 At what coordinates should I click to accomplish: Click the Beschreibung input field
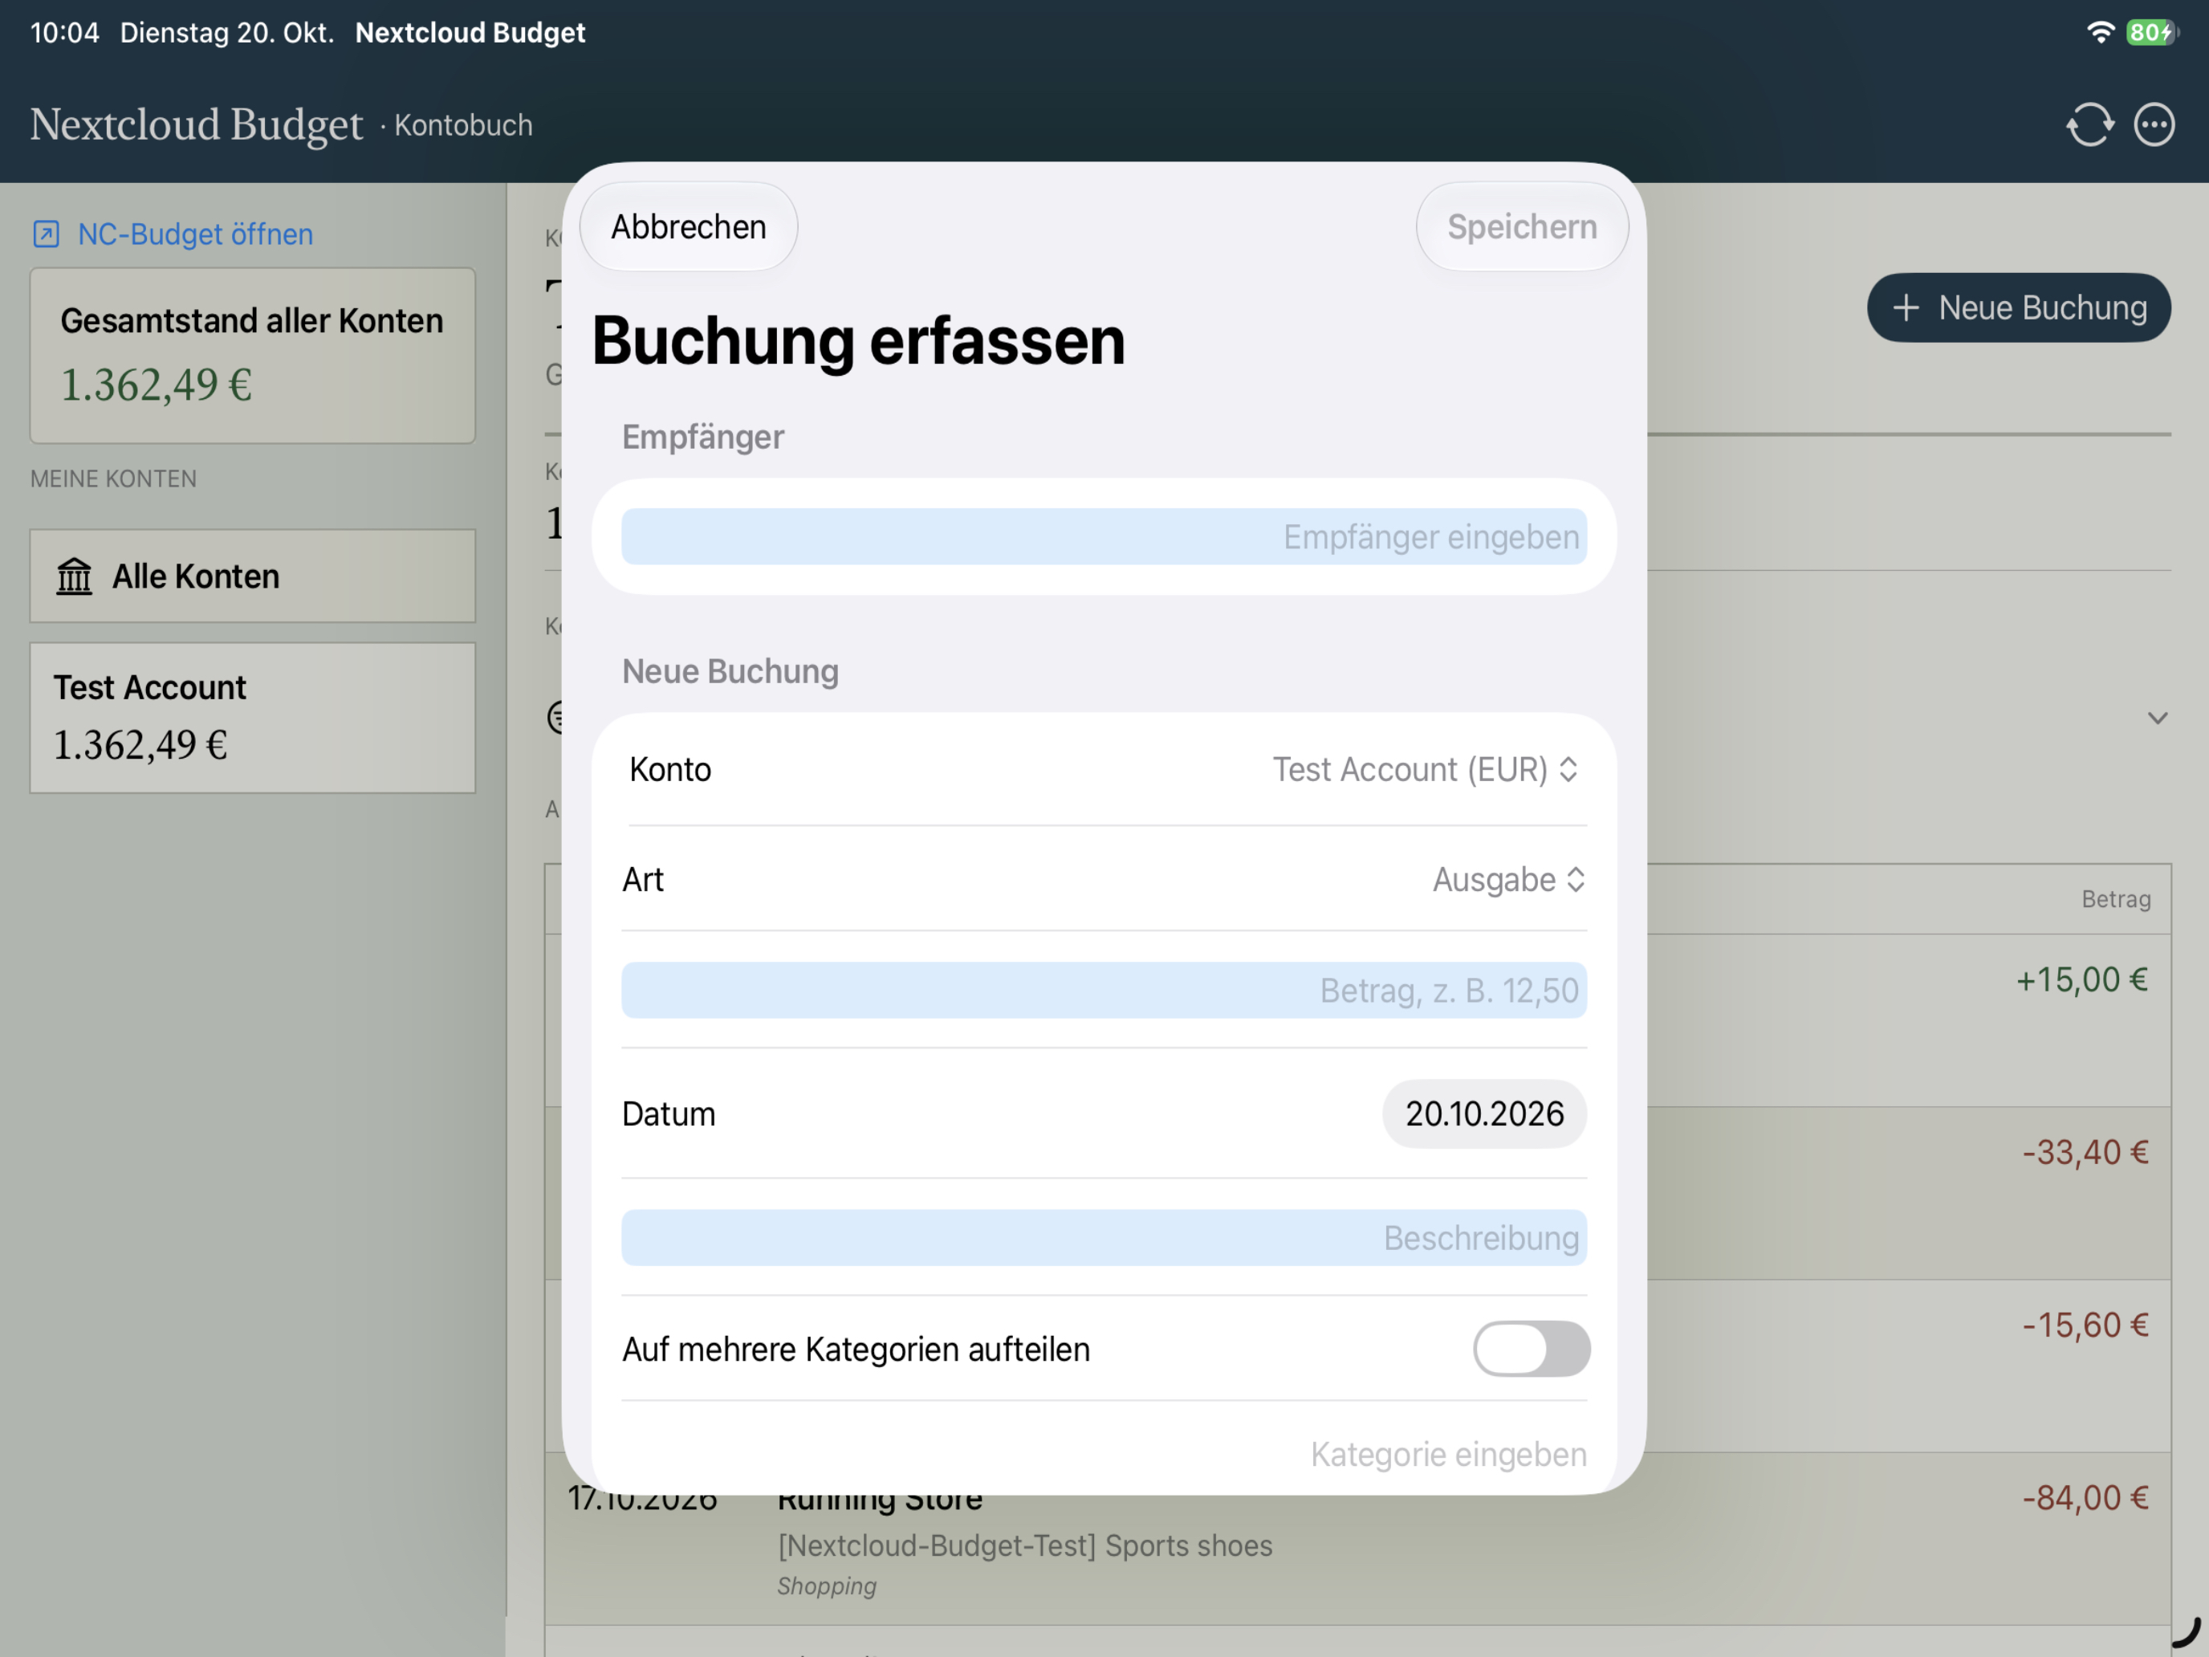[x=1104, y=1237]
